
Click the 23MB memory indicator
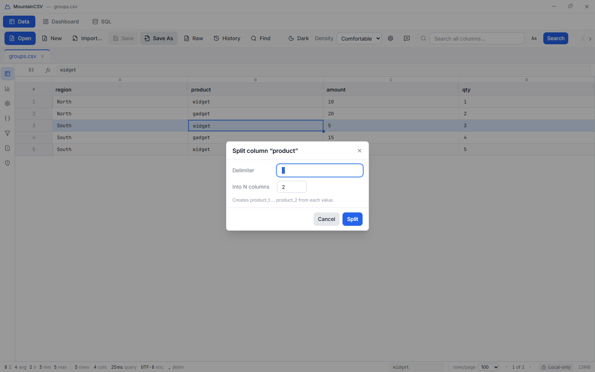click(x=584, y=367)
